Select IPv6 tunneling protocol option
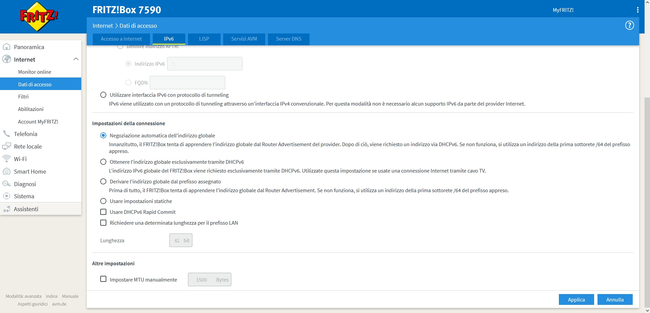This screenshot has height=313, width=650. (x=103, y=95)
